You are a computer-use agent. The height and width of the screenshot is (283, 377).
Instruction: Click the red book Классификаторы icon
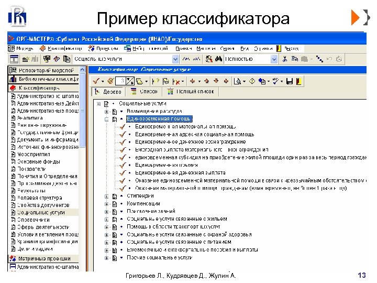[x=13, y=88]
